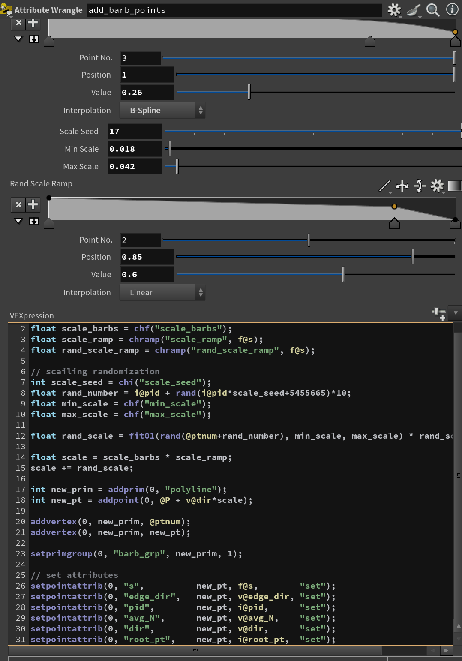This screenshot has height=661, width=462.
Task: Click the Point No. field showing 2
Action: (x=141, y=240)
